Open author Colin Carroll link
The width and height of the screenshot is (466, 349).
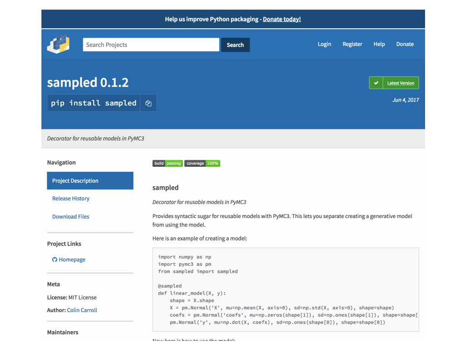point(82,310)
